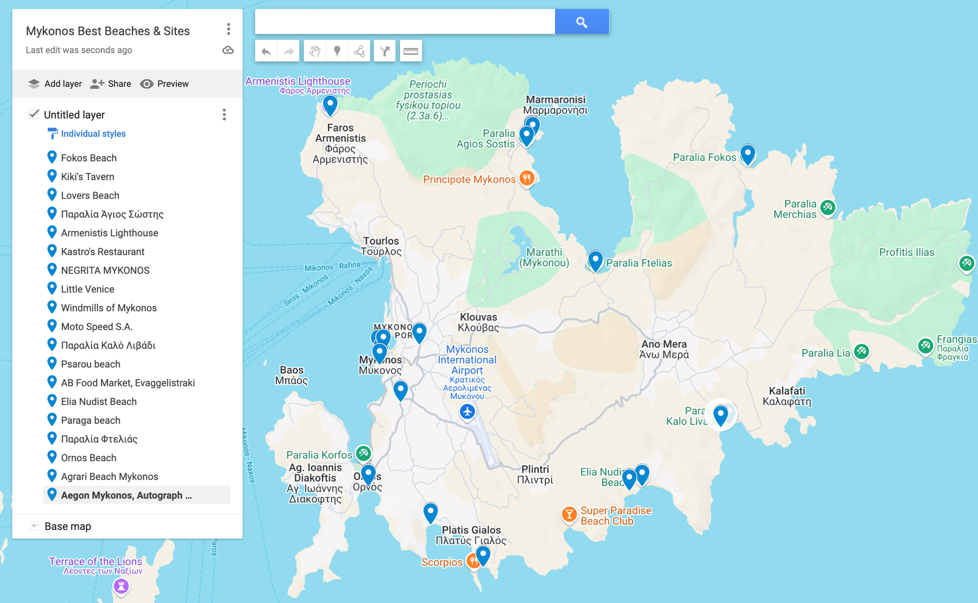
Task: Click the Paralia Ftelias map pin
Action: [595, 261]
